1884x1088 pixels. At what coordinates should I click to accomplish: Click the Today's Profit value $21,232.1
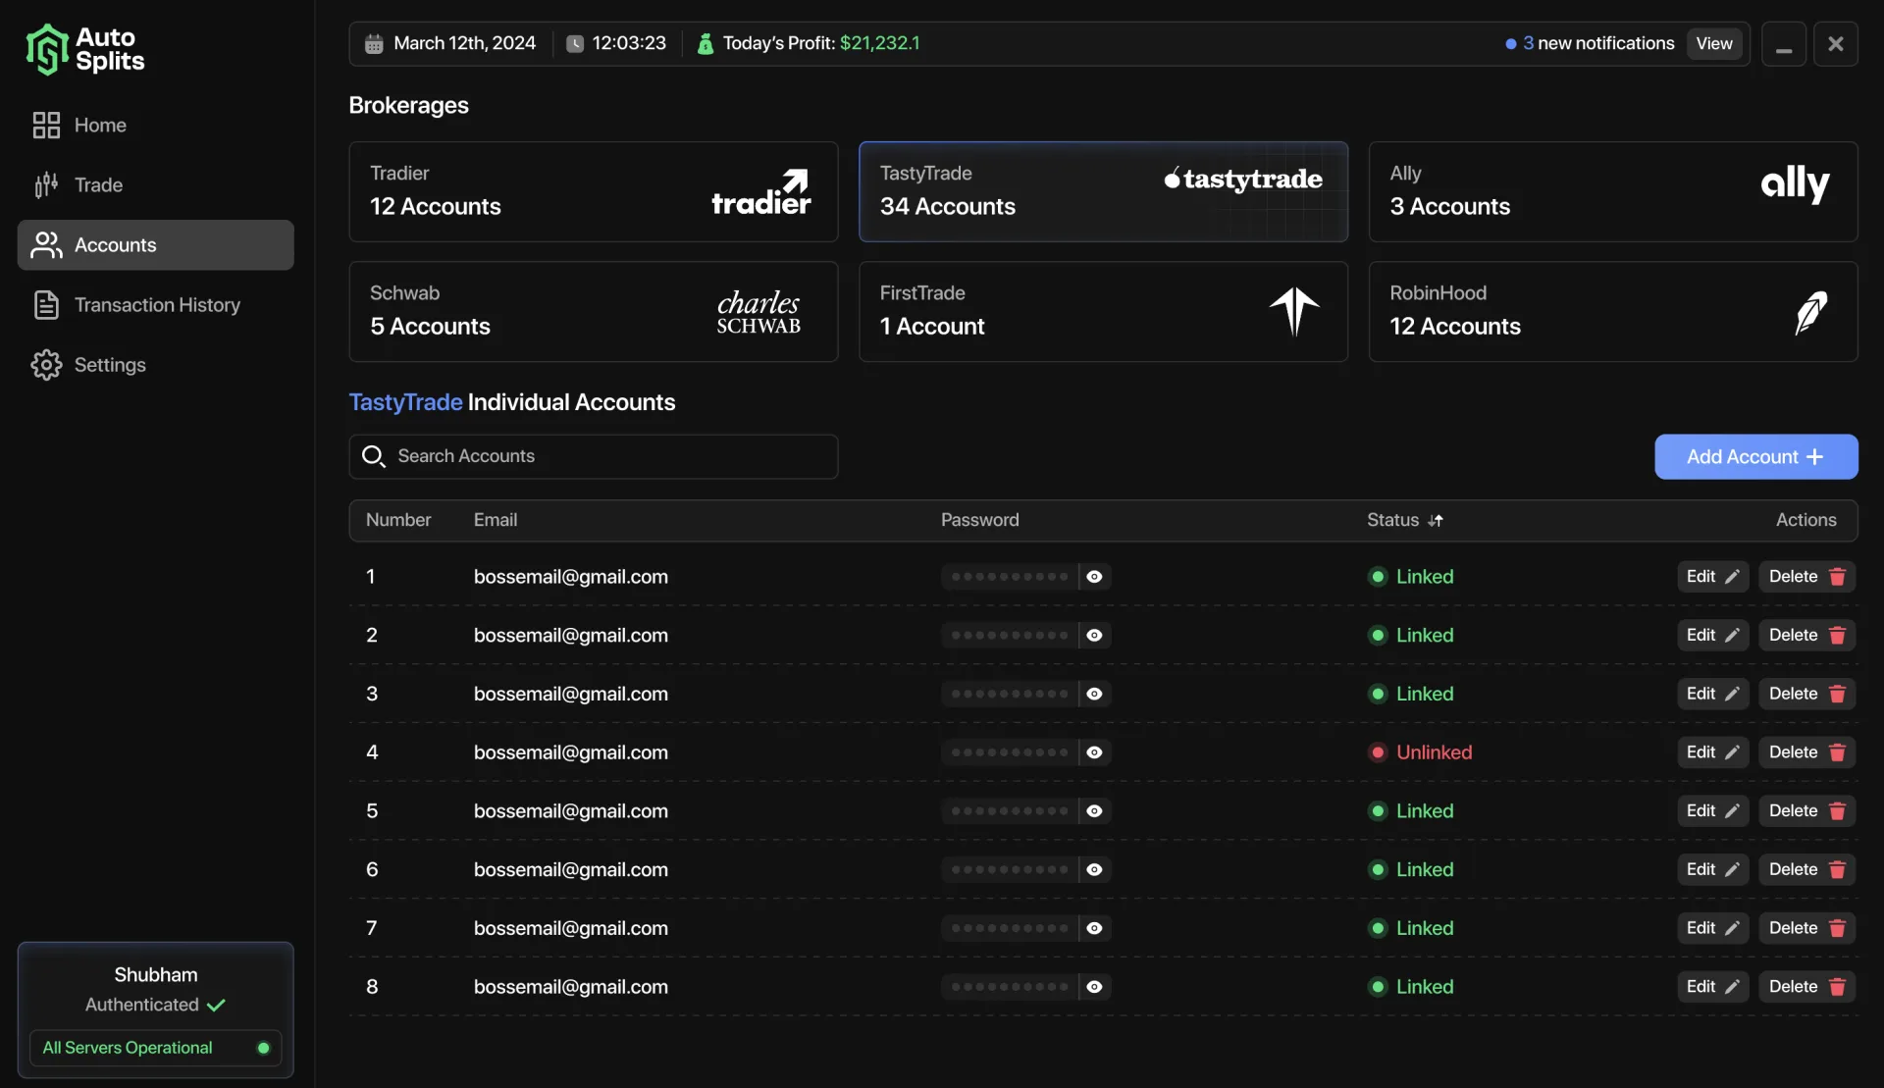pos(879,43)
